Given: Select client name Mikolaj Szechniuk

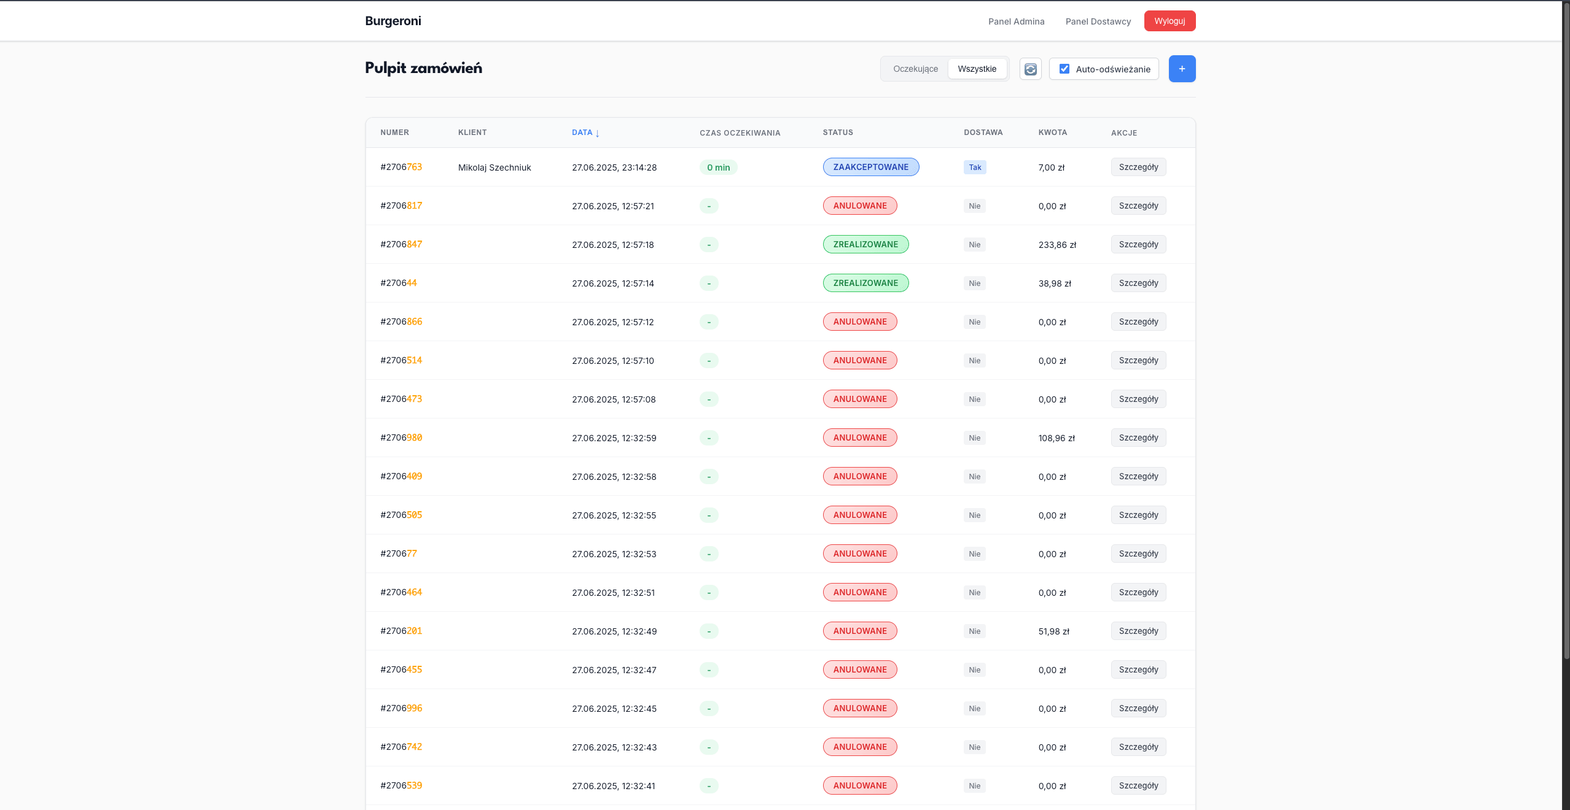Looking at the screenshot, I should [494, 168].
